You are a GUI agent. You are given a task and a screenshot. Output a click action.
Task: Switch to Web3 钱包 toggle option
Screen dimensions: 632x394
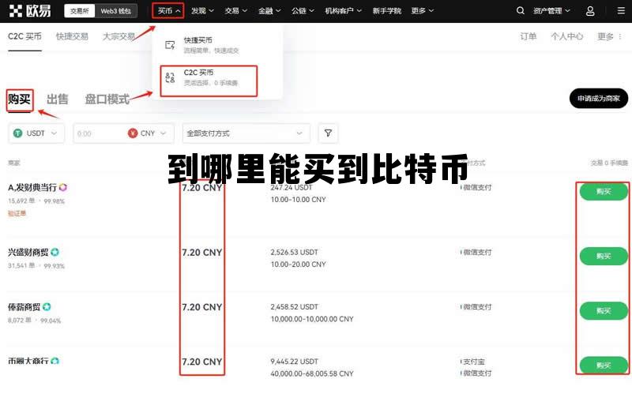(115, 11)
